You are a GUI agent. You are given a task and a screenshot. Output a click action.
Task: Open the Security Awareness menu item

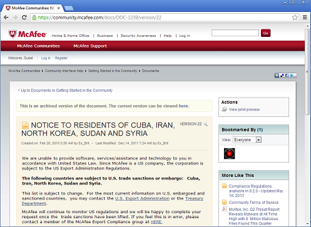pyautogui.click(x=138, y=36)
